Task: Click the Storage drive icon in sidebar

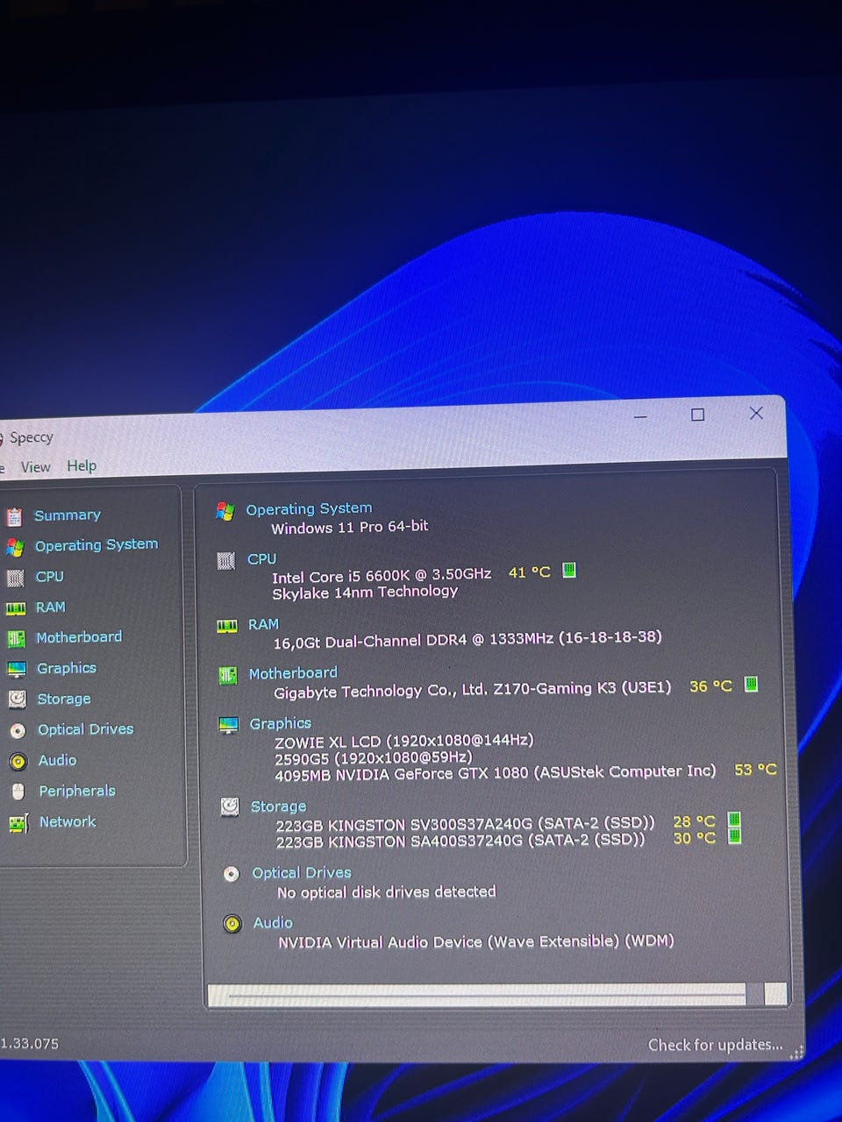Action: [x=18, y=699]
